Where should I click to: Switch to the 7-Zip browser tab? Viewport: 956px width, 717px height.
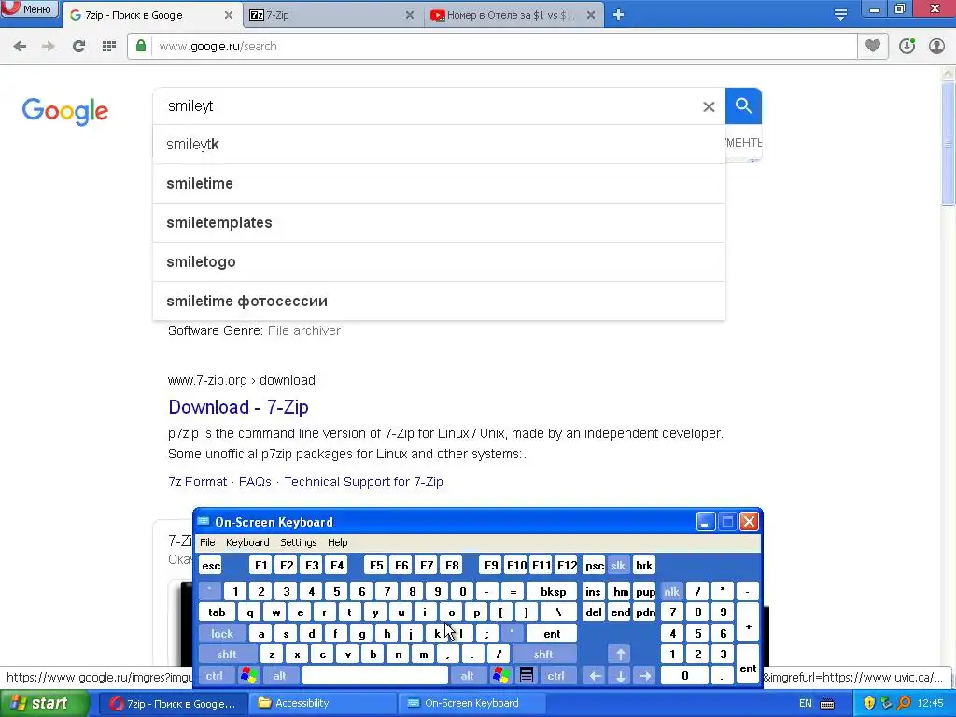[x=332, y=15]
